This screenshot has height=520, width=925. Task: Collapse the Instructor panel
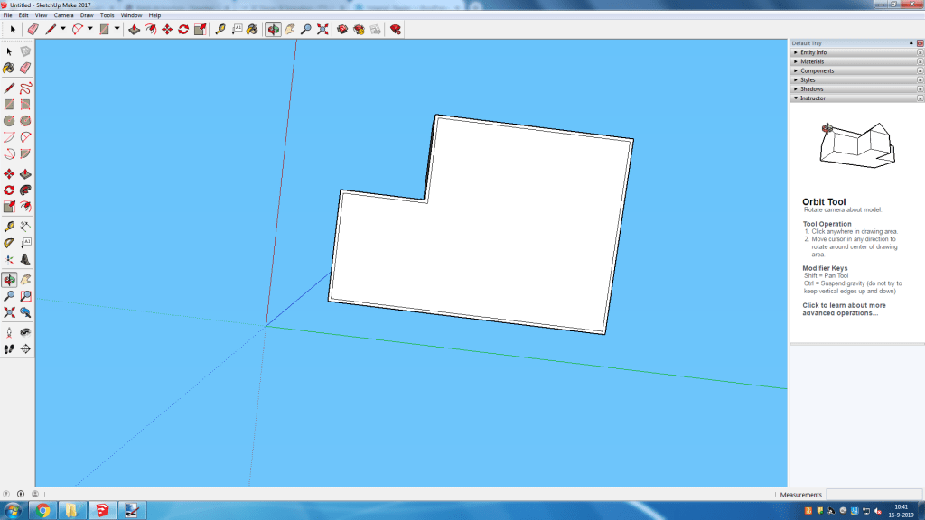click(x=812, y=97)
